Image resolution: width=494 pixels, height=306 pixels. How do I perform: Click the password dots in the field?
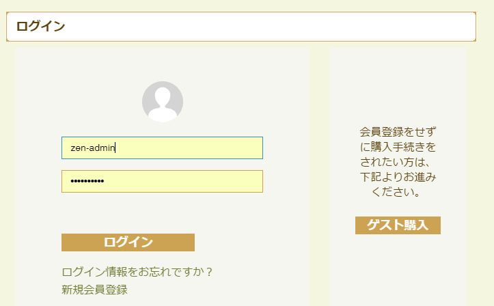87,181
